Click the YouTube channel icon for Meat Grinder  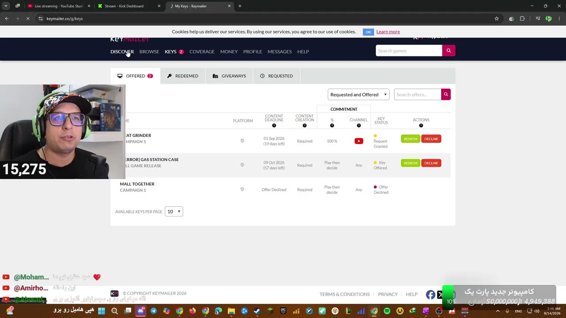pos(359,141)
